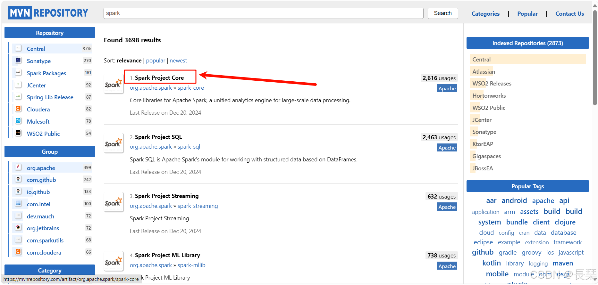
Task: Click the maven popular tag
Action: click(563, 263)
